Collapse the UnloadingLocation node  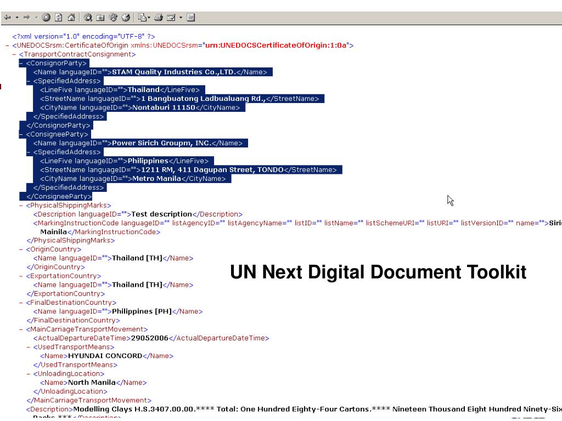point(29,374)
